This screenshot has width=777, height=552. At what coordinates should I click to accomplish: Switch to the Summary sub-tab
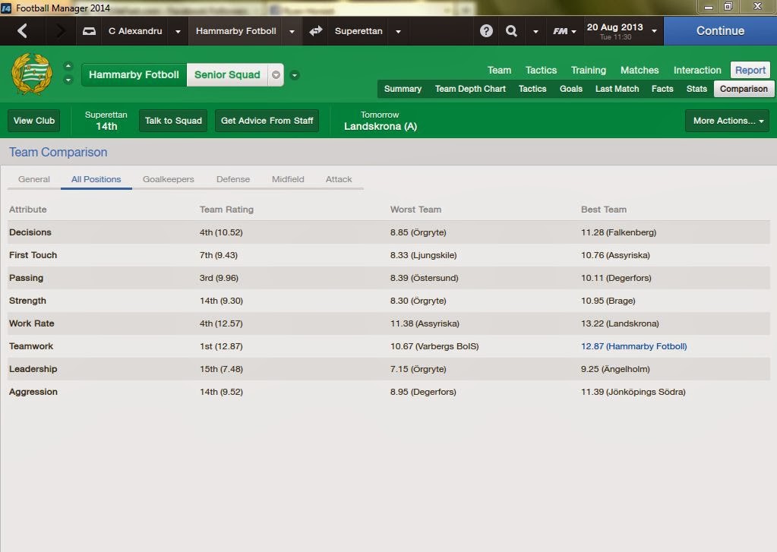[x=403, y=89]
